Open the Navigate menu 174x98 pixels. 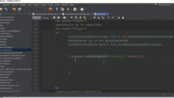click(x=6, y=5)
